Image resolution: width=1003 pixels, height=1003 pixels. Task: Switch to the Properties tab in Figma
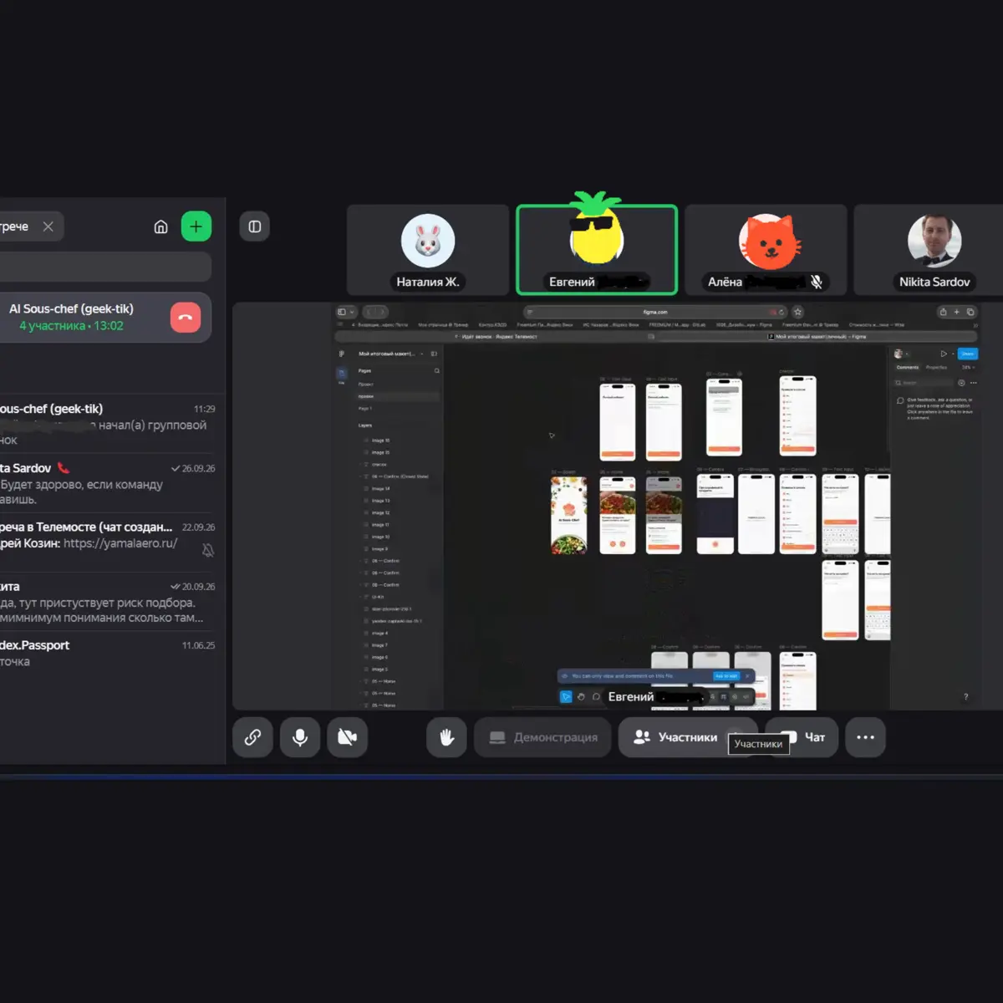click(936, 367)
